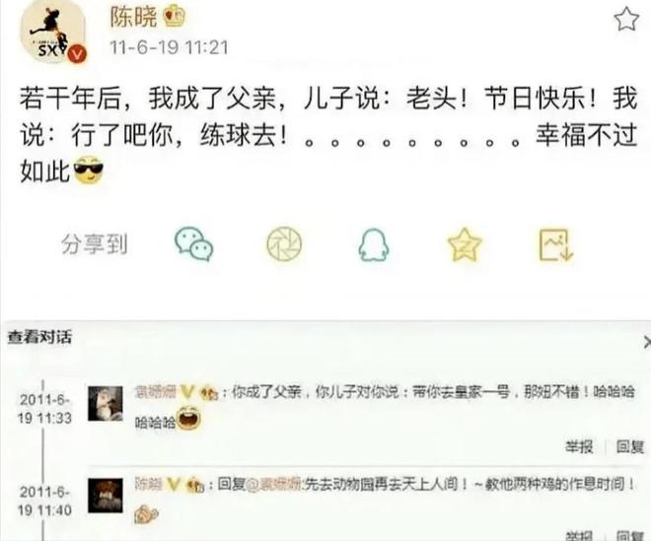Share to Moments via camera shutter icon
651x541 pixels.
(x=284, y=244)
